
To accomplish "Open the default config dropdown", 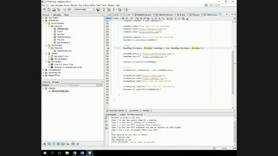I will coord(84,10).
